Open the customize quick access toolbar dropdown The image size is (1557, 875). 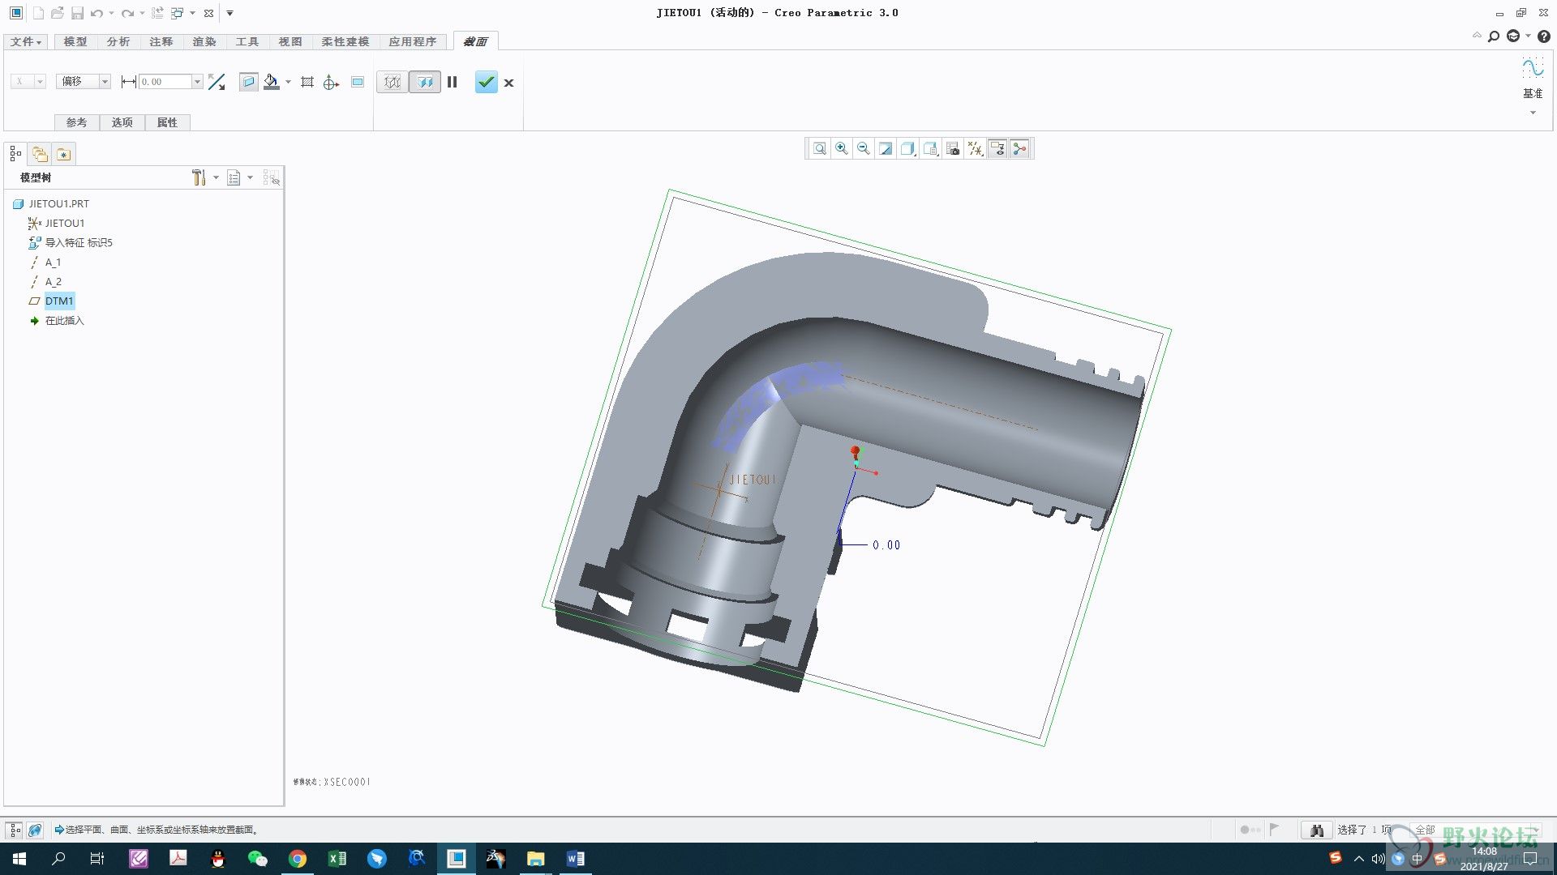tap(230, 13)
